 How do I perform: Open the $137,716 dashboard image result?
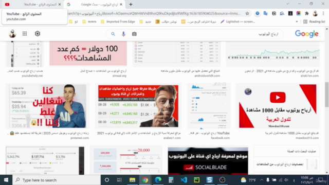tap(45, 160)
